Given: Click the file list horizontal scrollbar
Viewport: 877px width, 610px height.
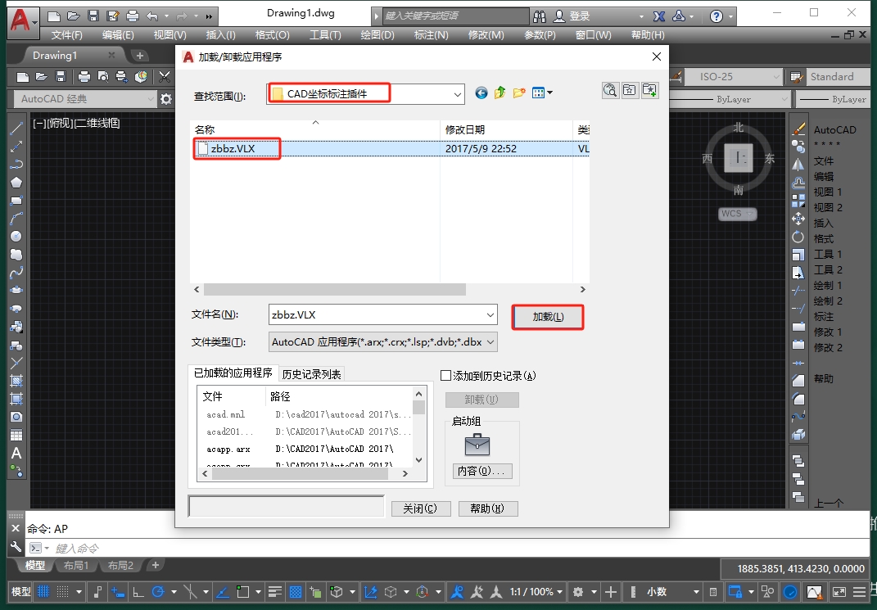Looking at the screenshot, I should pyautogui.click(x=334, y=289).
